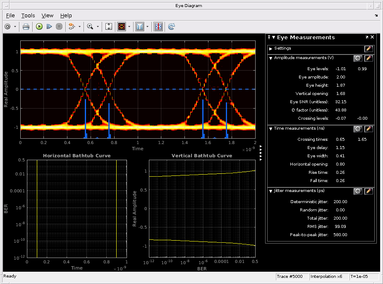
Task: Click the scale axes limits icon
Action: [109, 26]
